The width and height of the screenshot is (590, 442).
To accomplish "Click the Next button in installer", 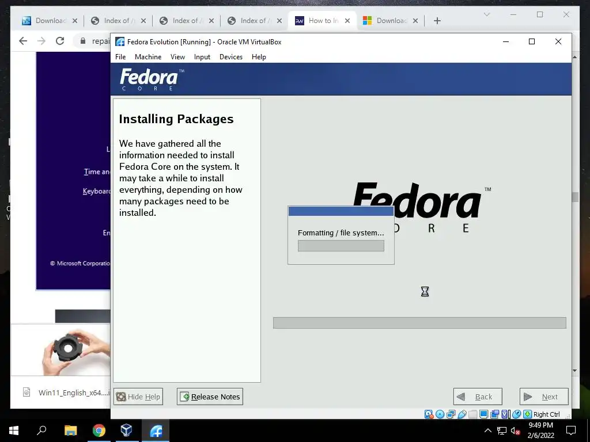I will point(544,397).
